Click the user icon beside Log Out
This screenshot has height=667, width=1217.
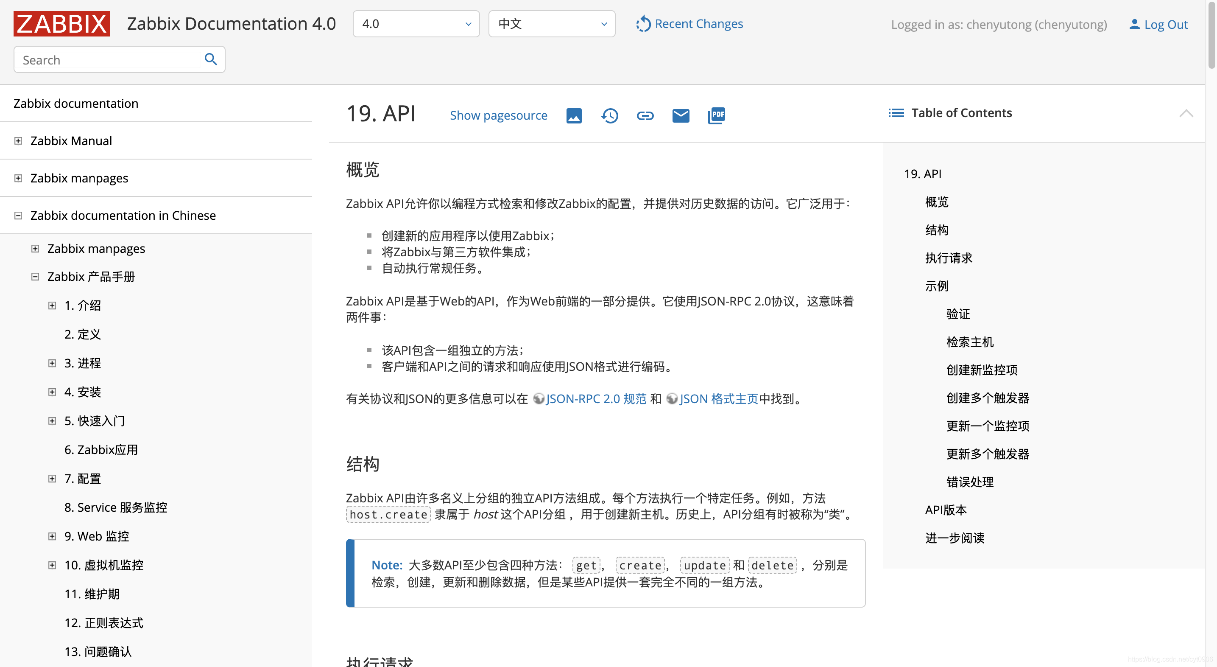point(1134,24)
